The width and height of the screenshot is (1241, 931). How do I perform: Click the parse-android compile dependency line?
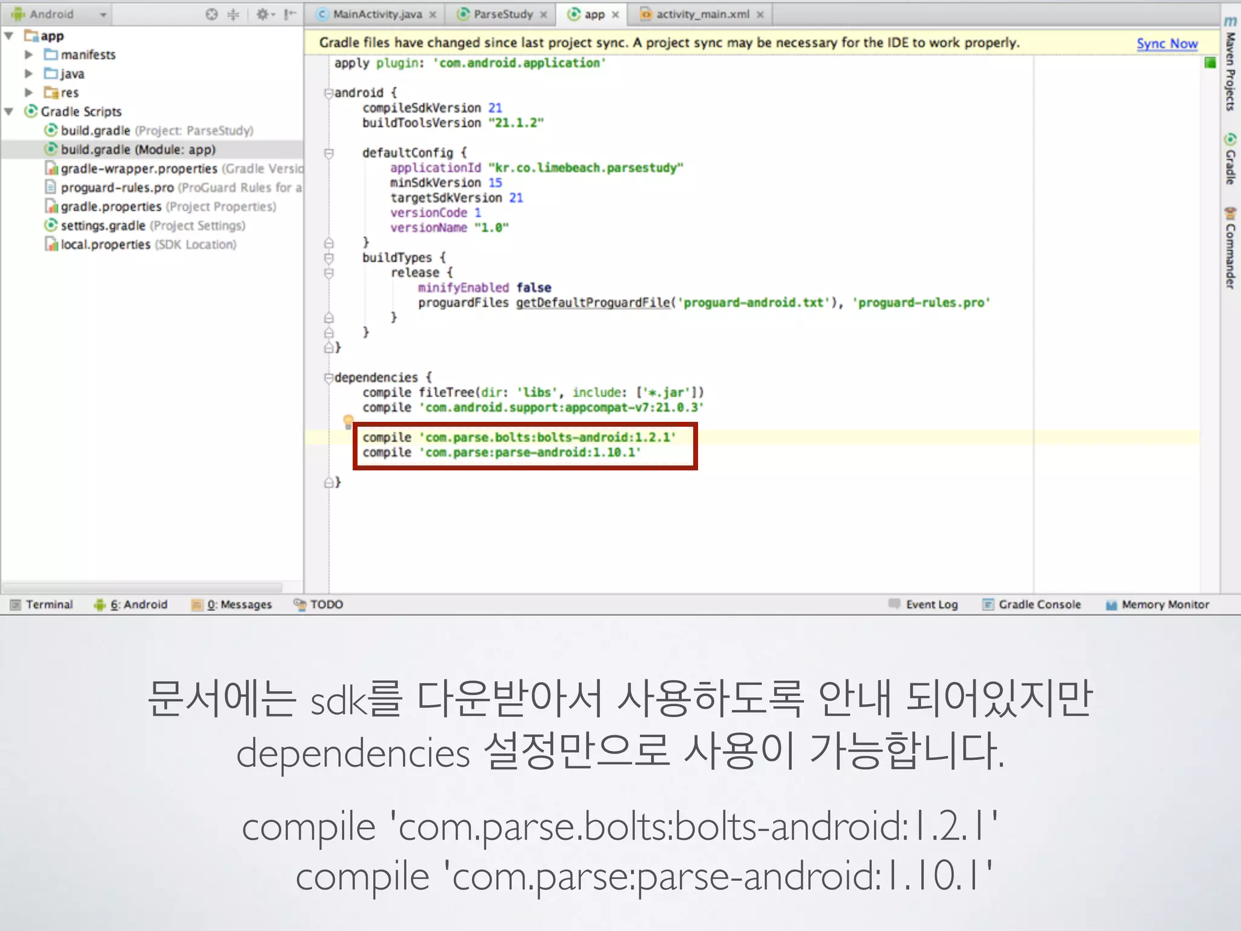pos(502,453)
